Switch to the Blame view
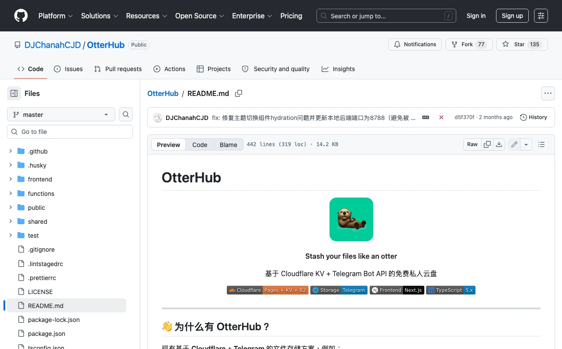562x349 pixels. (228, 145)
